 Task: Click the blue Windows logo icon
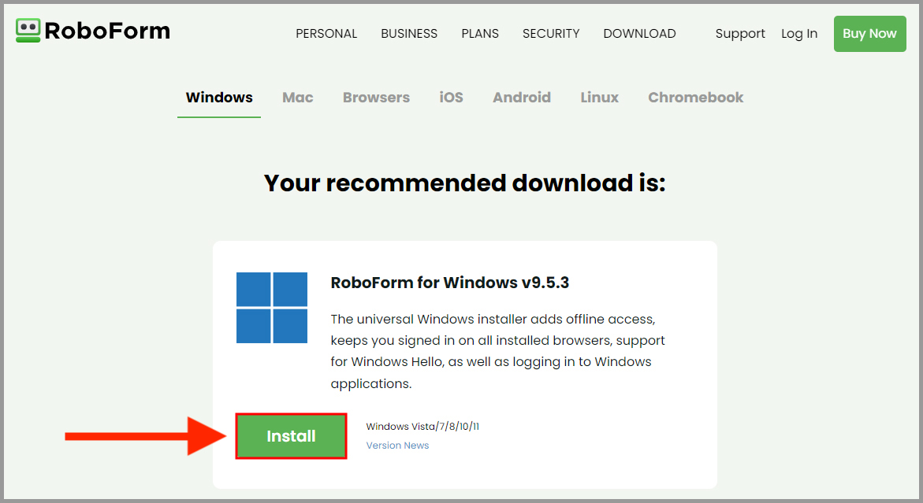(272, 308)
